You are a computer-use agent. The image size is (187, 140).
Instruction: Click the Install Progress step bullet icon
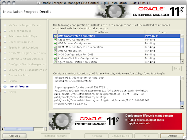pos(5,87)
